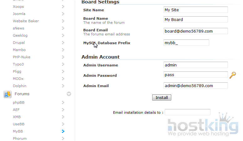Viewport: 243px width, 141px height.
Task: Click the key icon beside Admin Password
Action: (x=232, y=75)
